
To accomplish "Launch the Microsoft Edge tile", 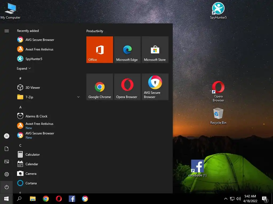I will click(x=127, y=50).
